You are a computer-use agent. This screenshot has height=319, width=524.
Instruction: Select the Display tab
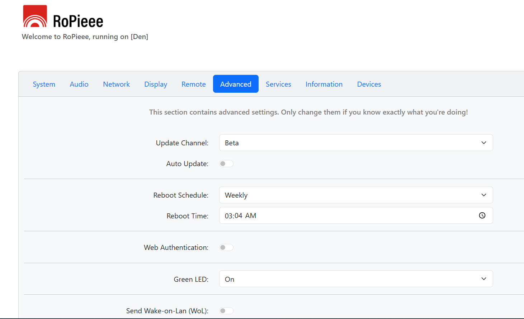156,84
